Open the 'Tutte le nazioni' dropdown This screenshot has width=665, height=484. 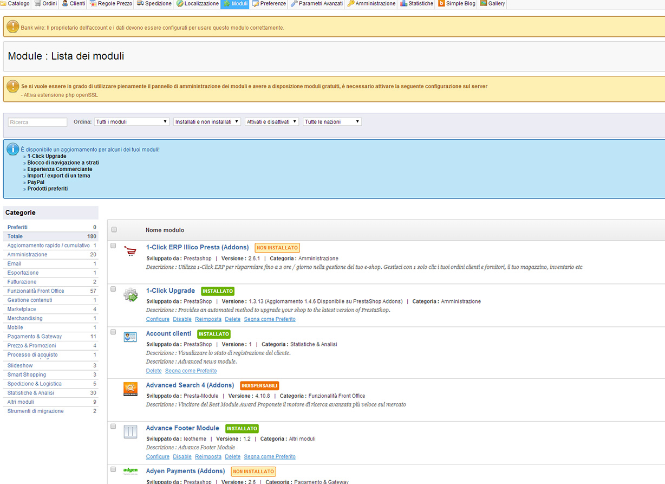[332, 122]
